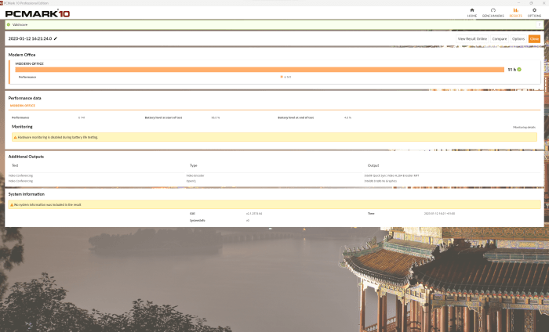549x332 pixels.
Task: Open Compare for this result
Action: click(x=500, y=39)
